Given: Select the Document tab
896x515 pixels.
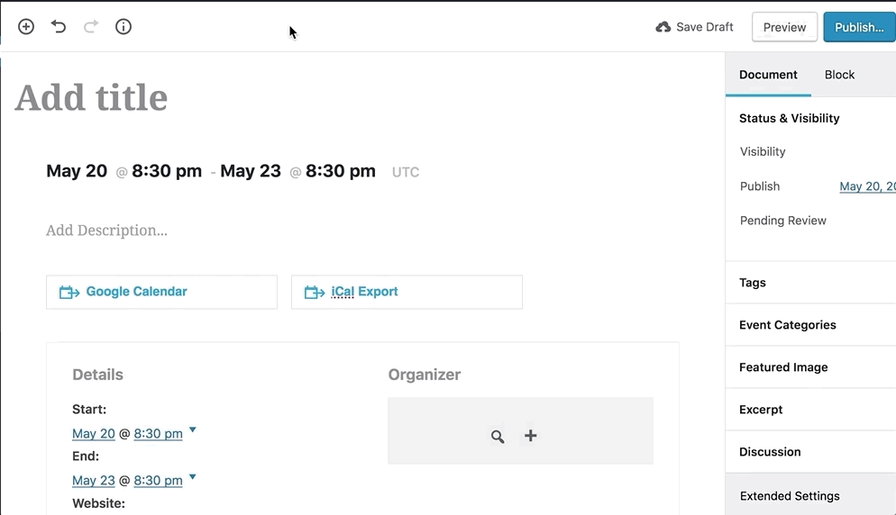Looking at the screenshot, I should click(768, 75).
